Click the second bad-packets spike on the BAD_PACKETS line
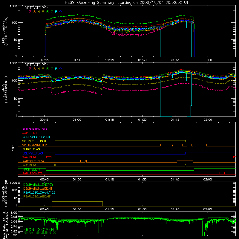 [224, 173]
